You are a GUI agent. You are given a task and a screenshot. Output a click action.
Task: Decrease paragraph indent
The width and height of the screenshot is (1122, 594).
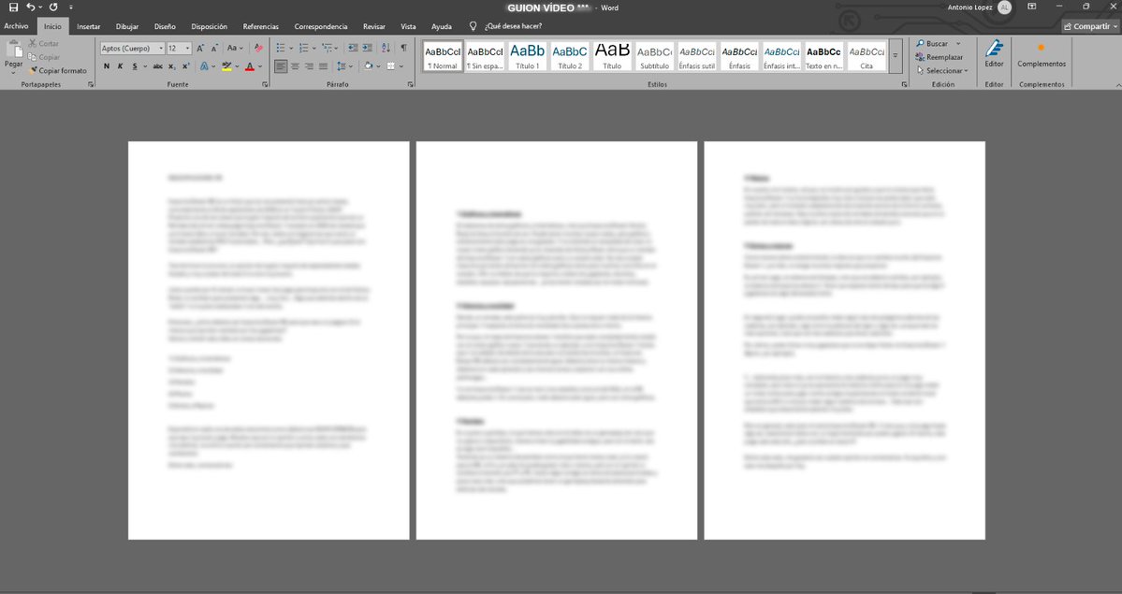353,48
